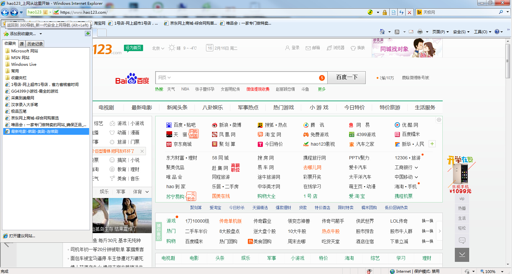Select the 最新电影 navigation tab

tap(142, 108)
